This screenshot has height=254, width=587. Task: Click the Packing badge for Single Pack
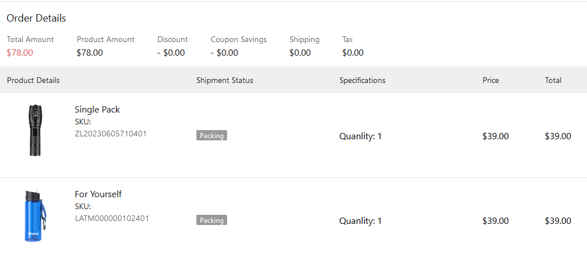(212, 136)
